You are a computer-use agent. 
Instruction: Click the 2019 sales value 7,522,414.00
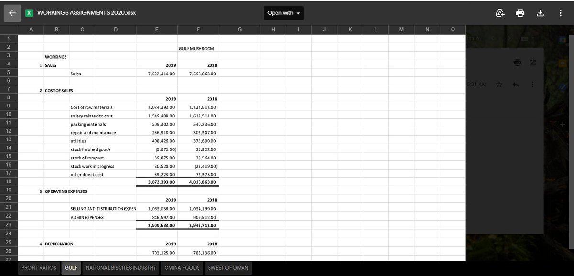point(162,74)
